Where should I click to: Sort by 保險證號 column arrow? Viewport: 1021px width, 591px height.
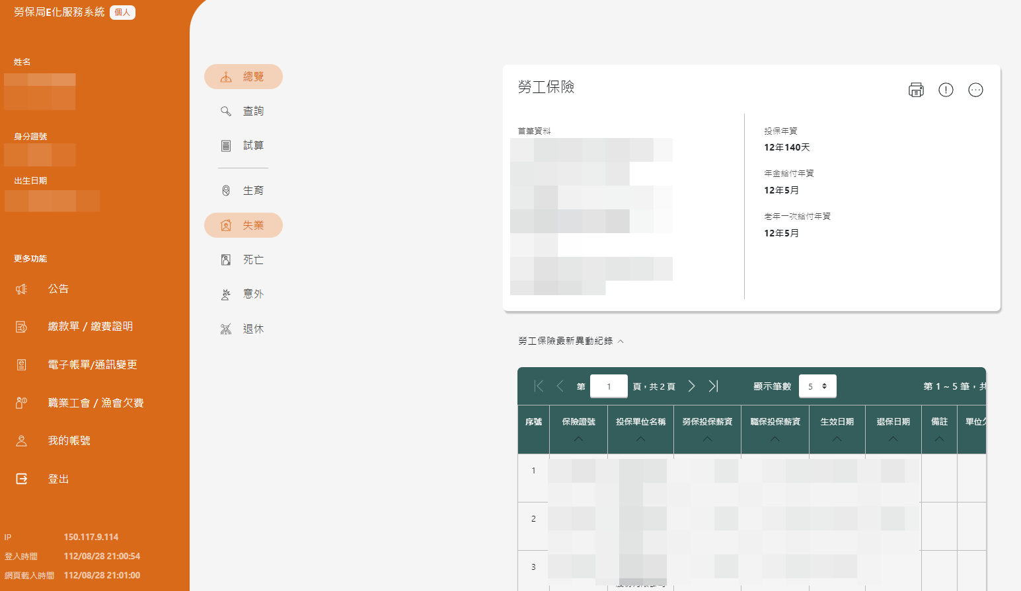(578, 439)
